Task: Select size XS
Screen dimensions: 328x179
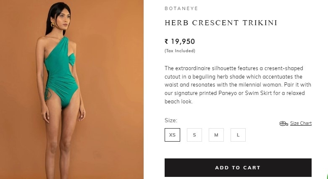Action: [172, 135]
